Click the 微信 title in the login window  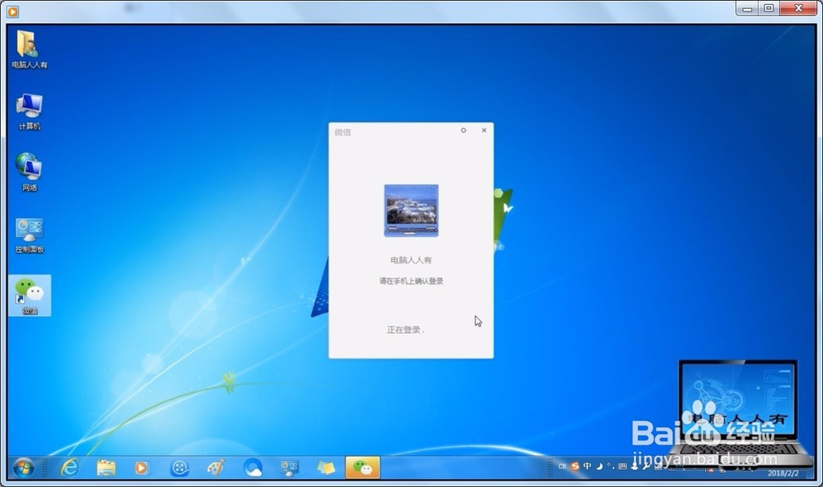(x=342, y=132)
